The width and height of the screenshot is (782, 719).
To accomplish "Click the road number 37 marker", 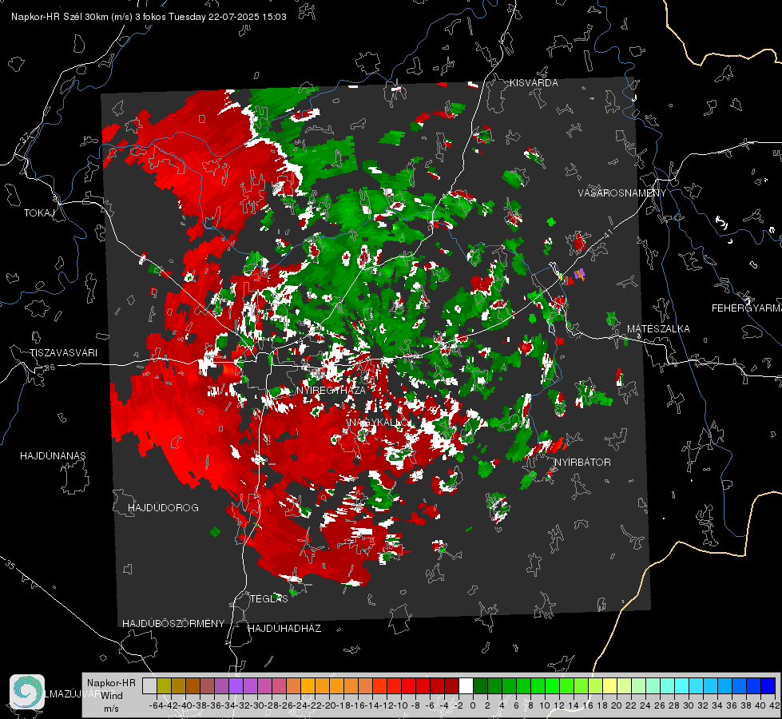I will 26,137.
